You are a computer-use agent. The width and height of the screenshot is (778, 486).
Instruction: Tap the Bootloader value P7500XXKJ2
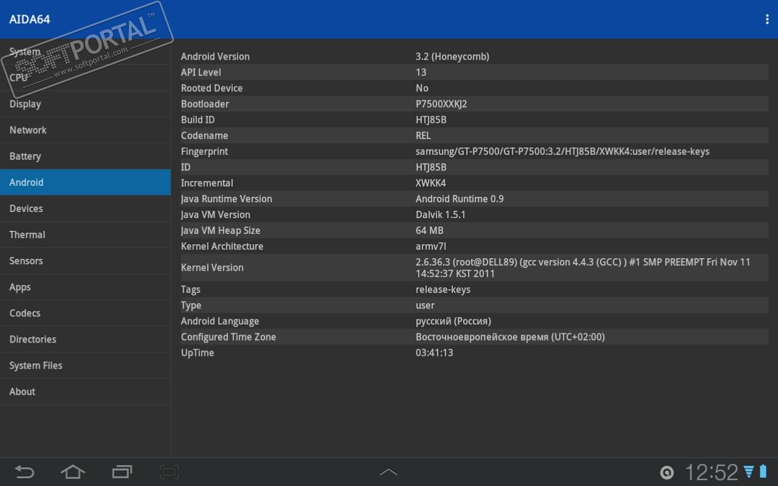point(441,104)
